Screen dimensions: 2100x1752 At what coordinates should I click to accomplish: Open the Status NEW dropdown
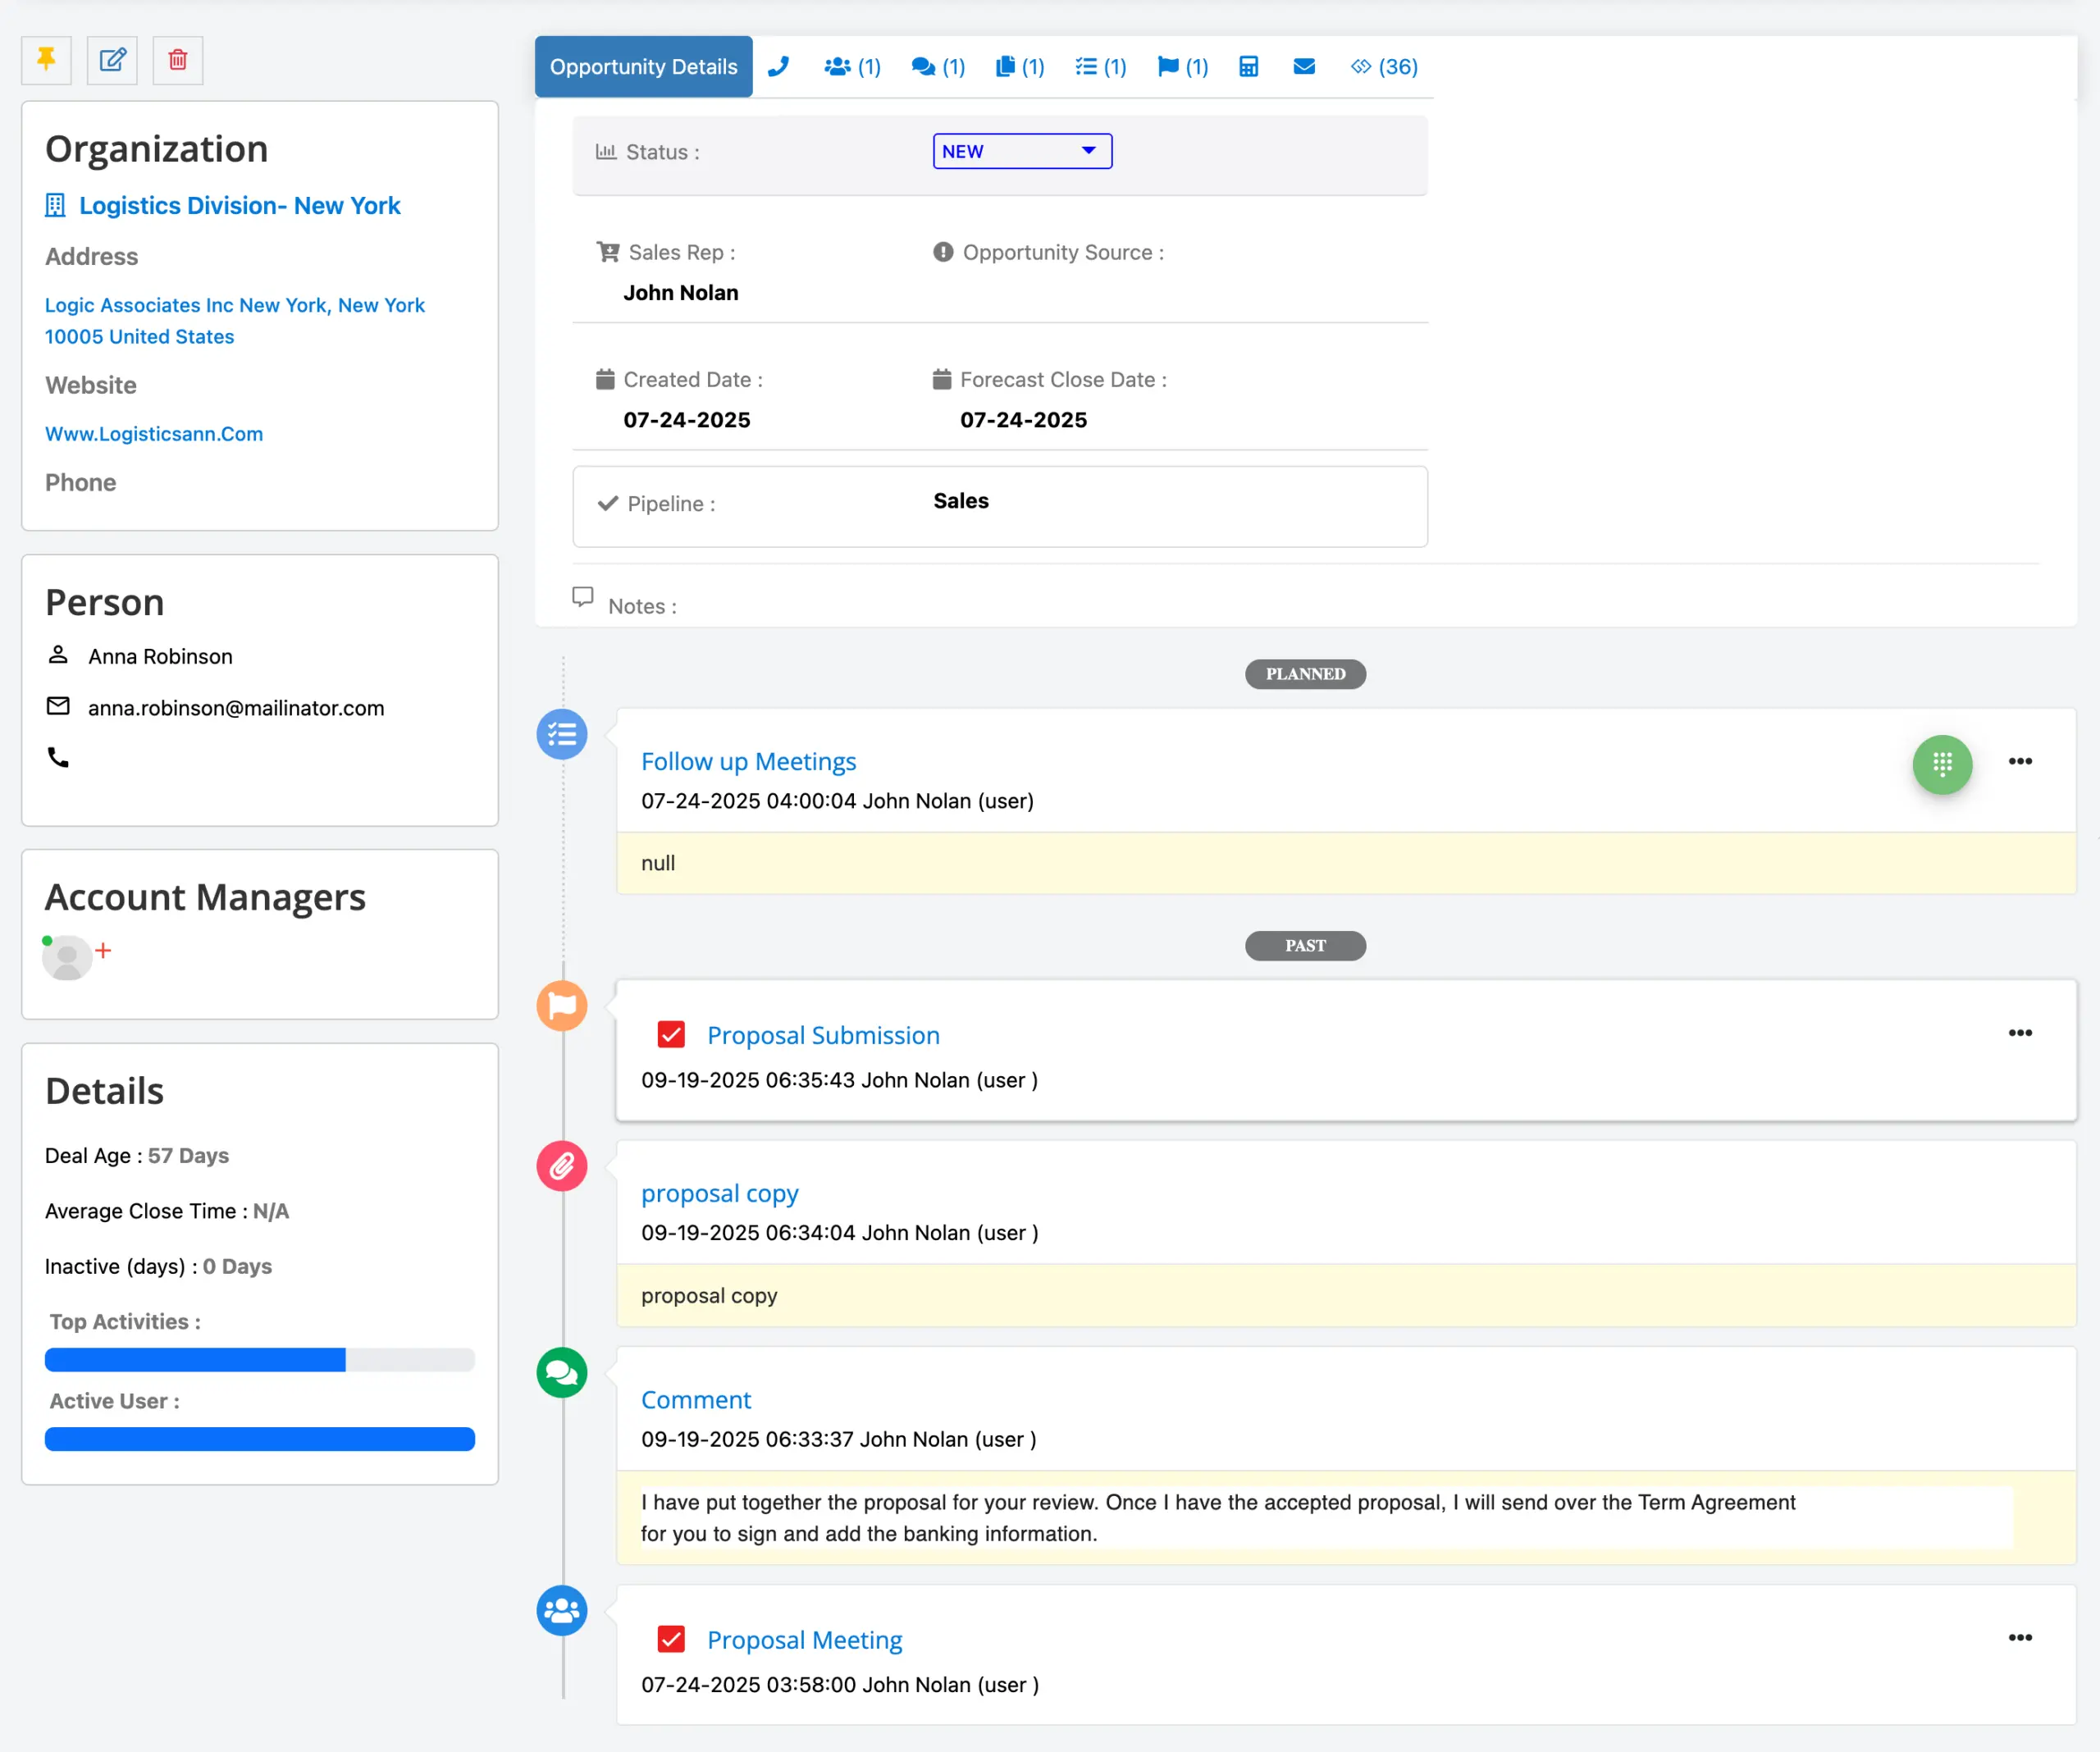[1021, 151]
